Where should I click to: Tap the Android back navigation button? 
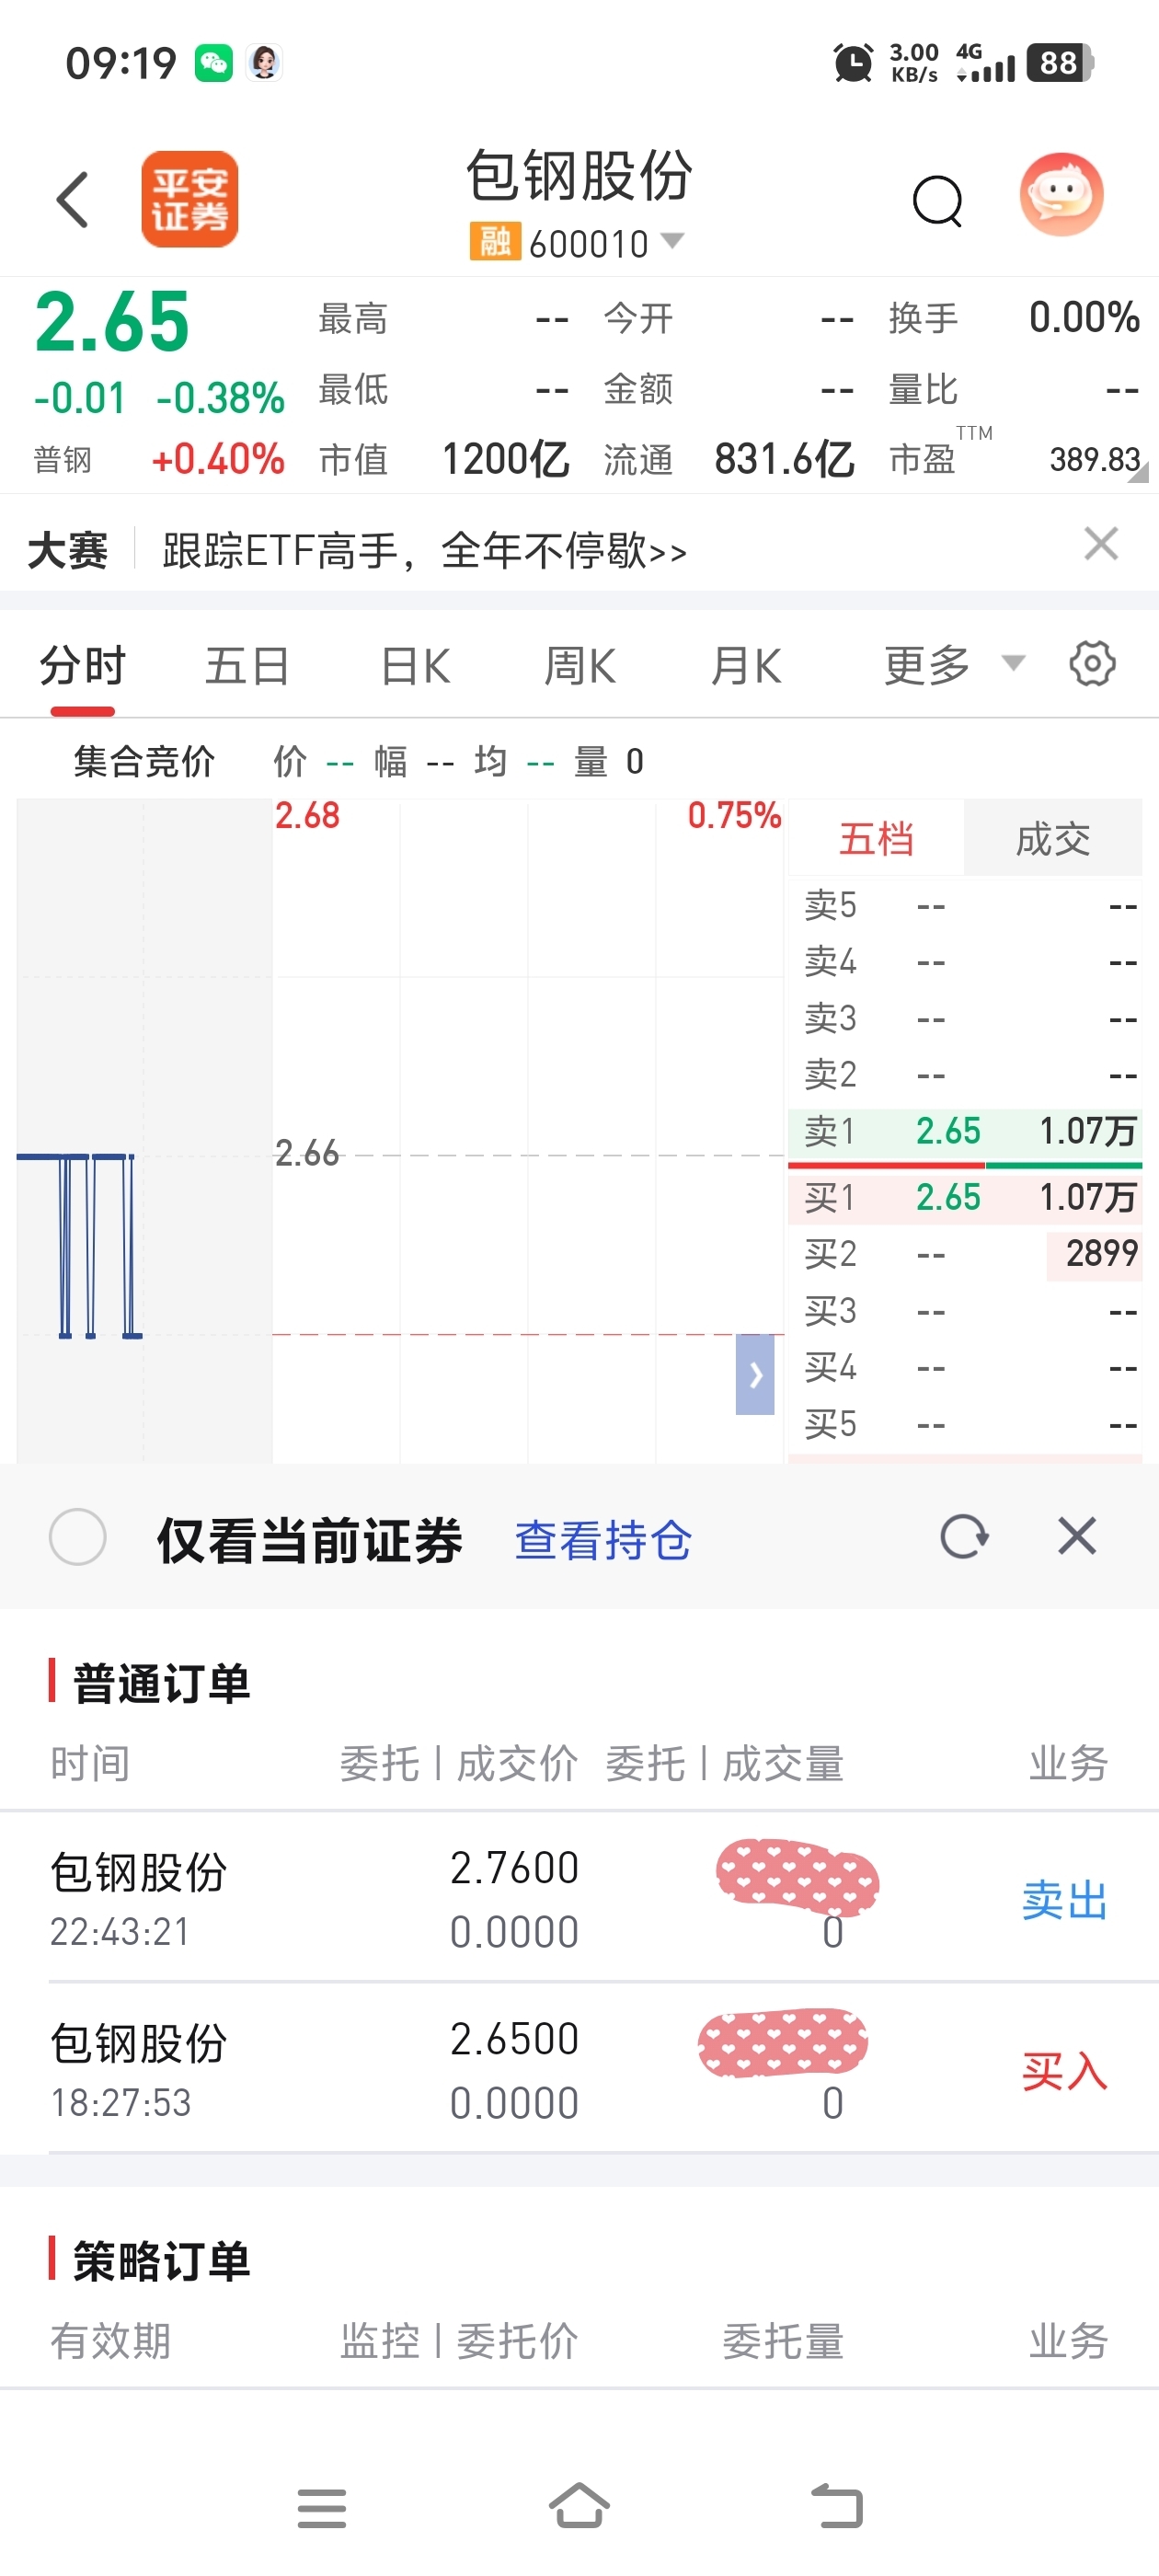point(836,2507)
